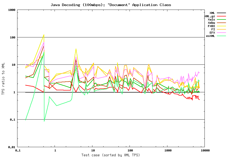Click the black XML legend line sample
Screen dimensions: 229x157
tap(221, 13)
